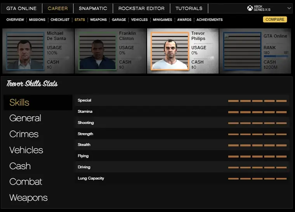This screenshot has height=212, width=295.
Task: Click the Xbox Series X|S logo icon
Action: point(250,8)
